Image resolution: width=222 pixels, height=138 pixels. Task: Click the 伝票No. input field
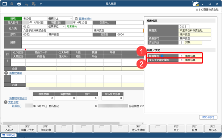(130, 23)
